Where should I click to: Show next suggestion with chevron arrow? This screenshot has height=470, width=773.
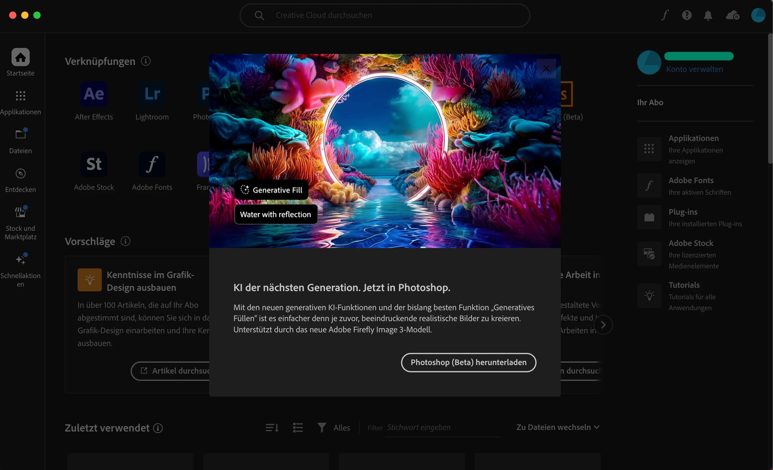(603, 325)
